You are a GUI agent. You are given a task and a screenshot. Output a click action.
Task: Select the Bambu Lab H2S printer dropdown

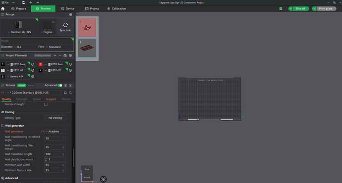19,27
